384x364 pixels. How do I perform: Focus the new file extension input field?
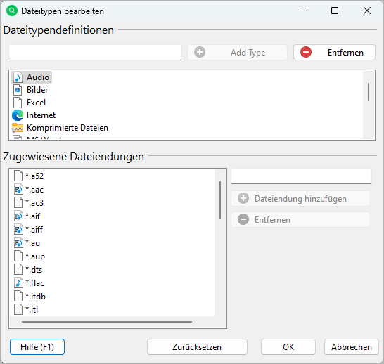(x=302, y=176)
